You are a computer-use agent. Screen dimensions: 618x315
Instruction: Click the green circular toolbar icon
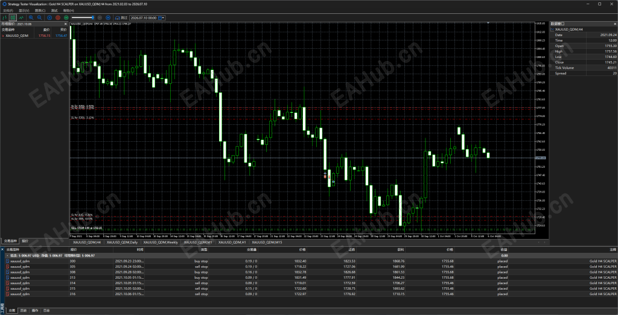[66, 17]
